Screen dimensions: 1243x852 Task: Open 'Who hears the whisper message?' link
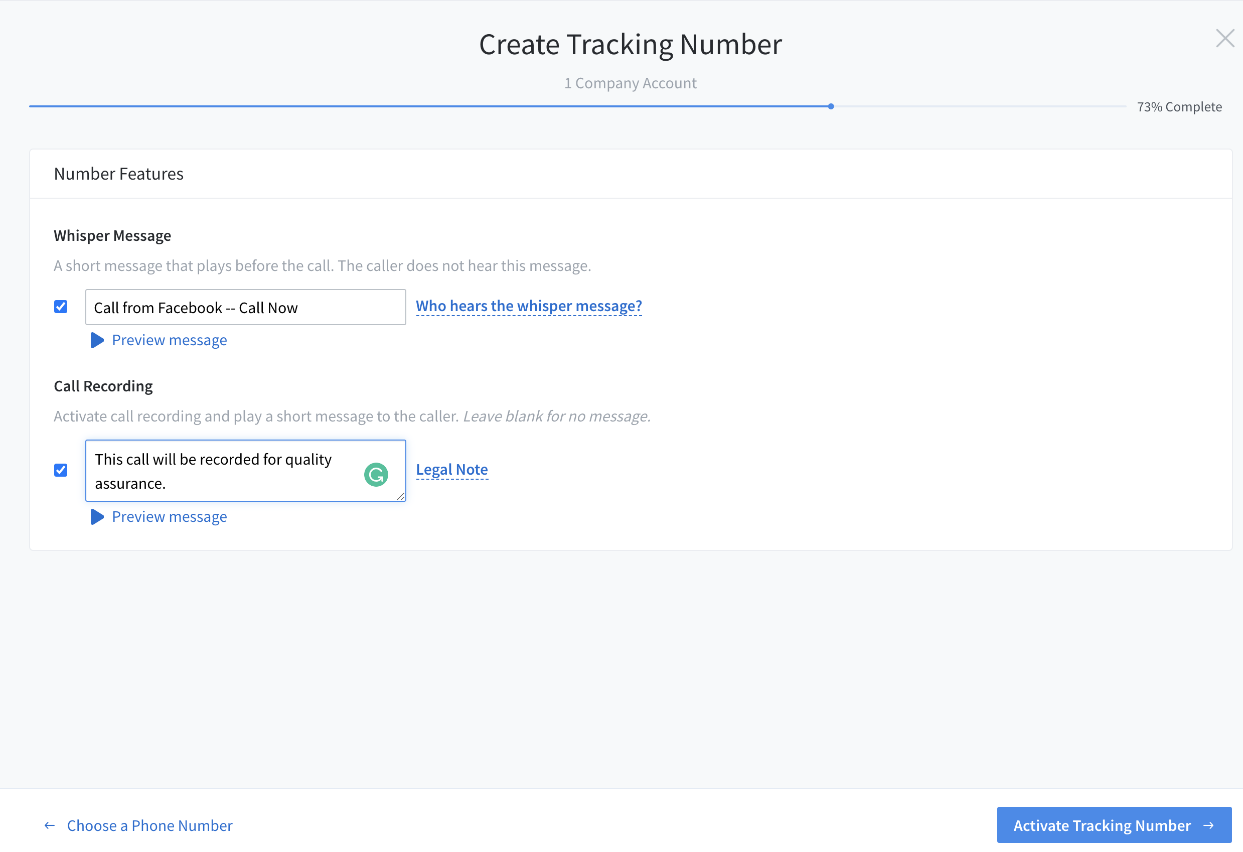pyautogui.click(x=529, y=306)
